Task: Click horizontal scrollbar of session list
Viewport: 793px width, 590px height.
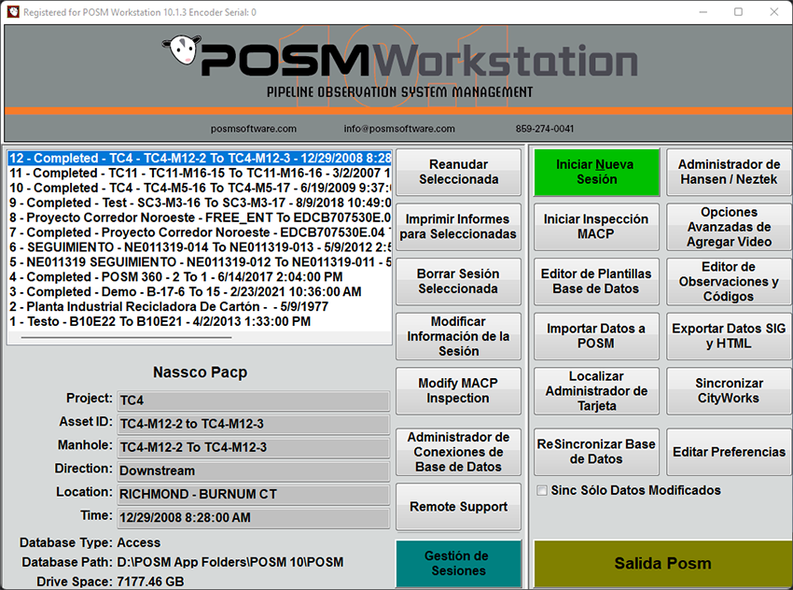Action: point(127,337)
